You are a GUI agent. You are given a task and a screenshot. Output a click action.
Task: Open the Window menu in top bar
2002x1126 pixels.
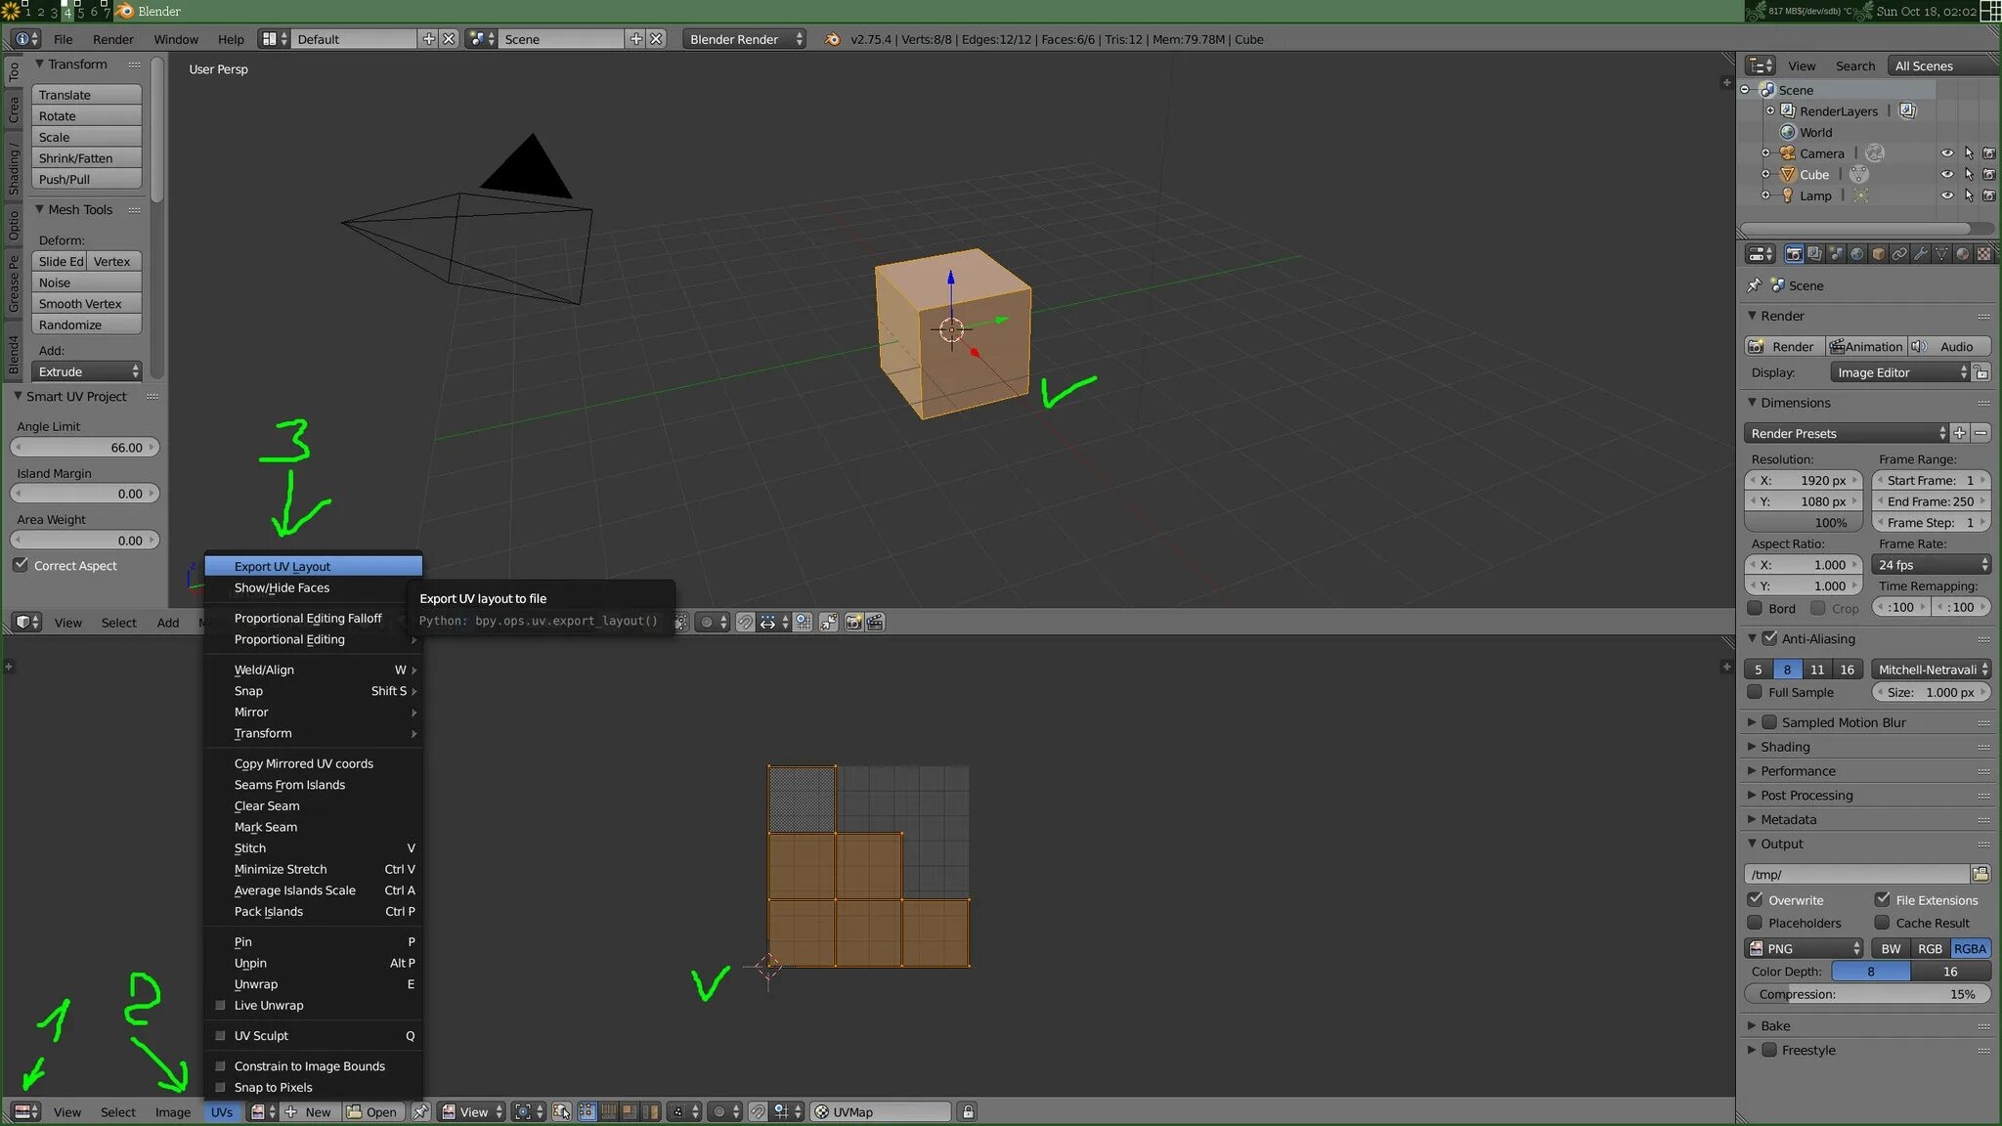[176, 39]
